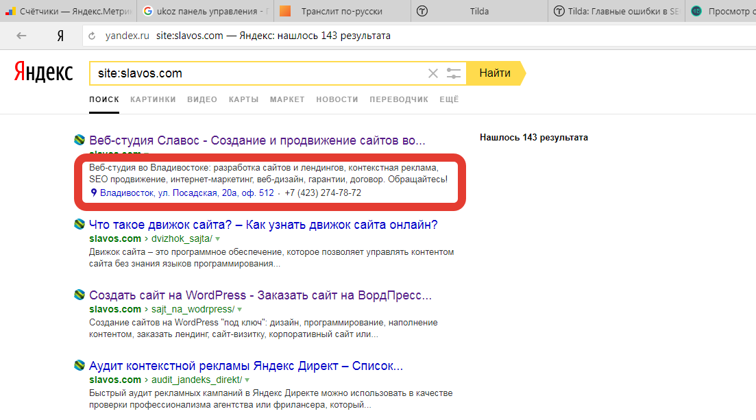Click the audit_jandeks_direkt/ URL path
756x420 pixels.
(197, 380)
